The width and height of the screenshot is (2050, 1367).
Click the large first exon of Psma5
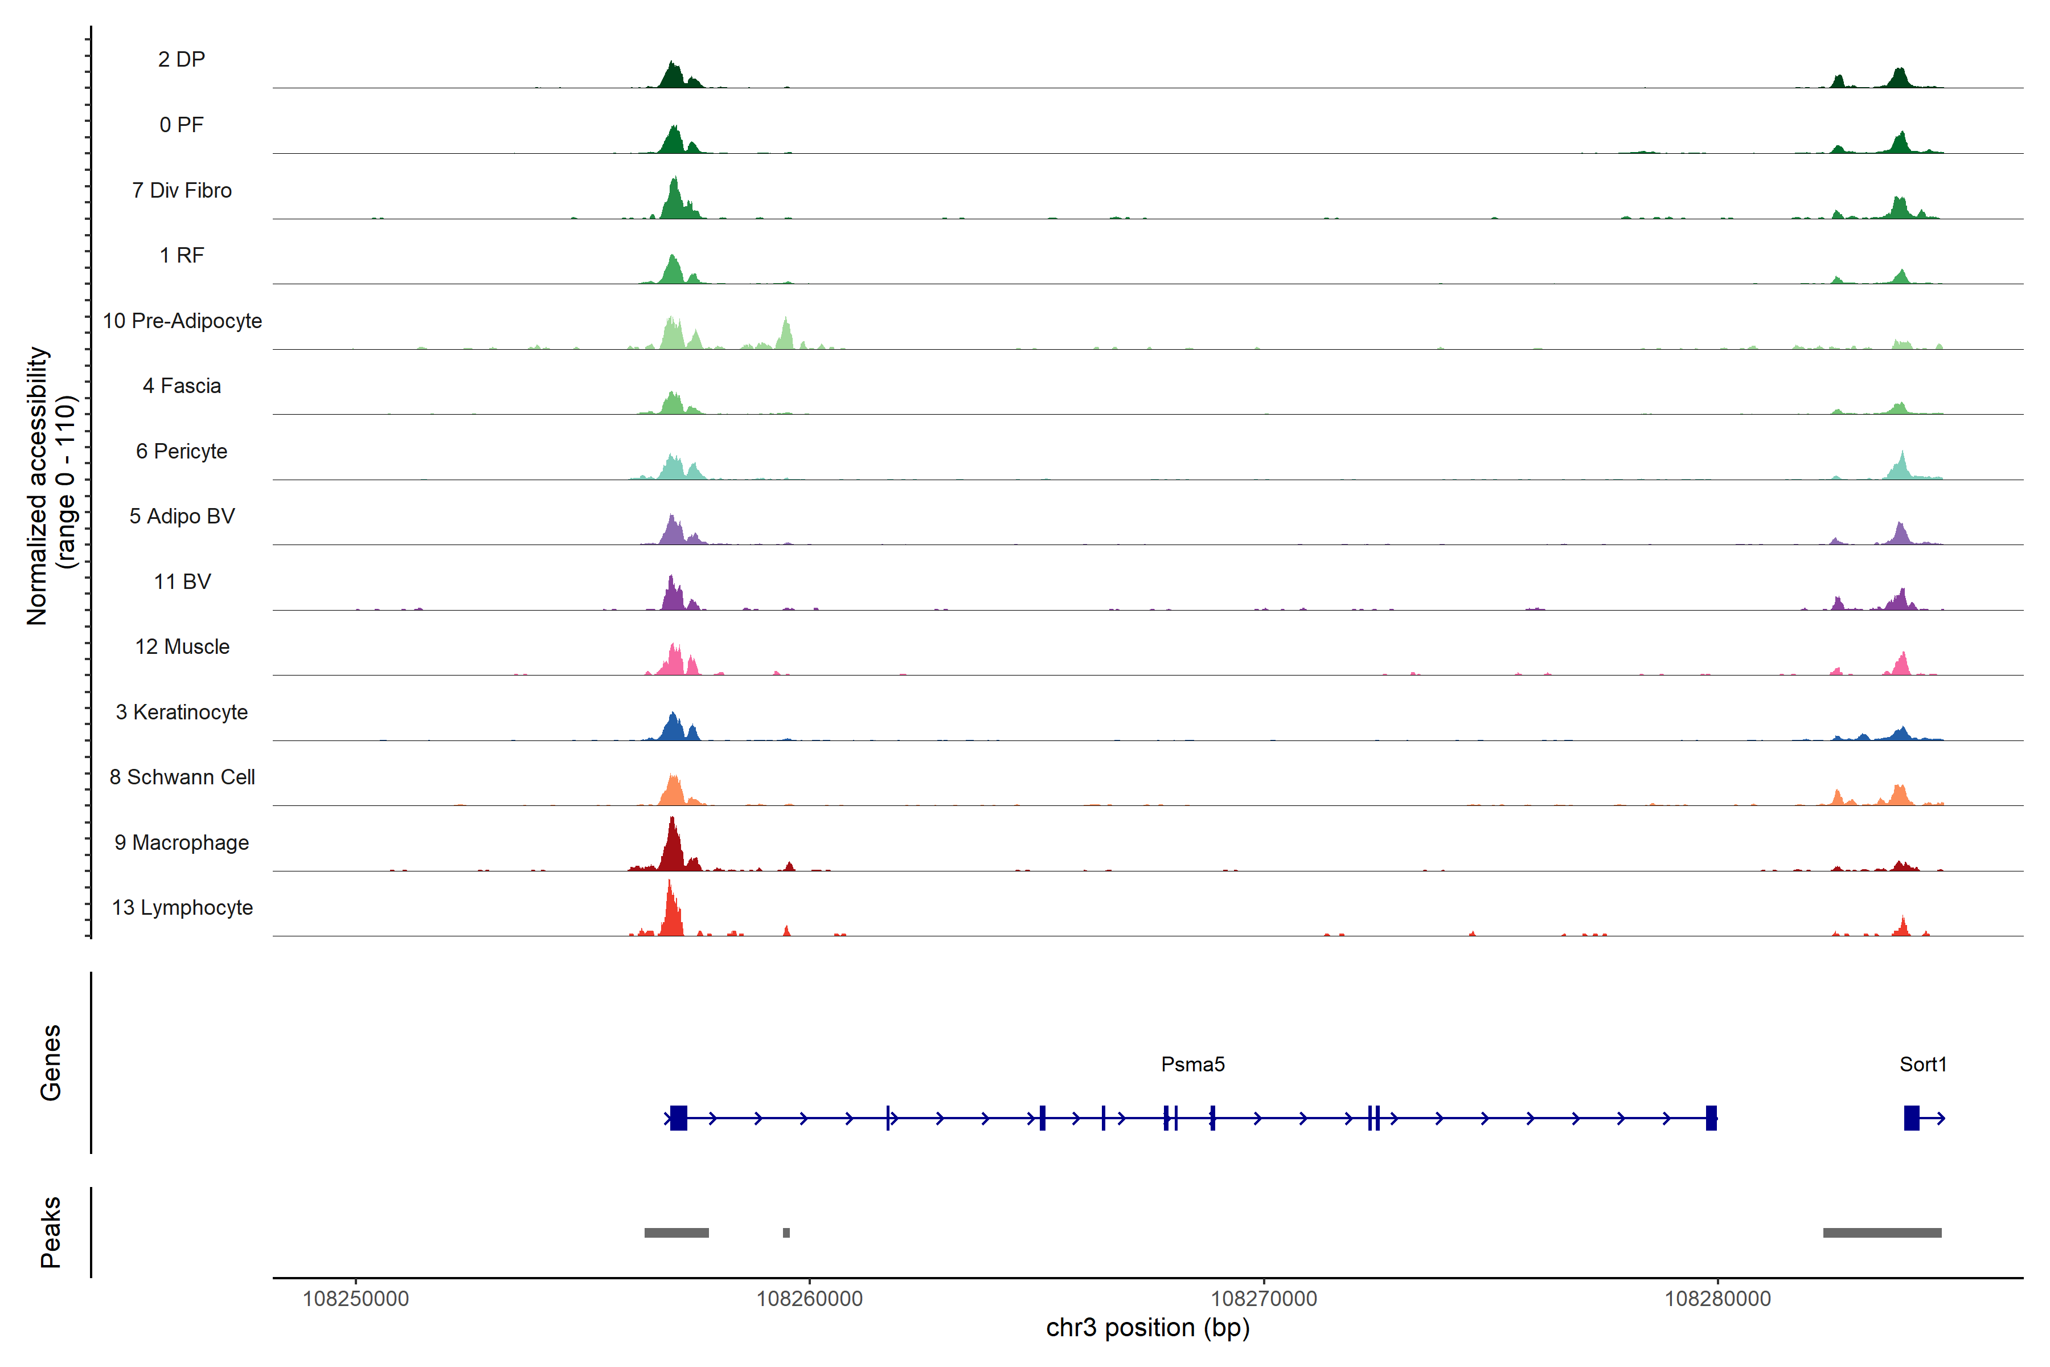coord(678,1118)
